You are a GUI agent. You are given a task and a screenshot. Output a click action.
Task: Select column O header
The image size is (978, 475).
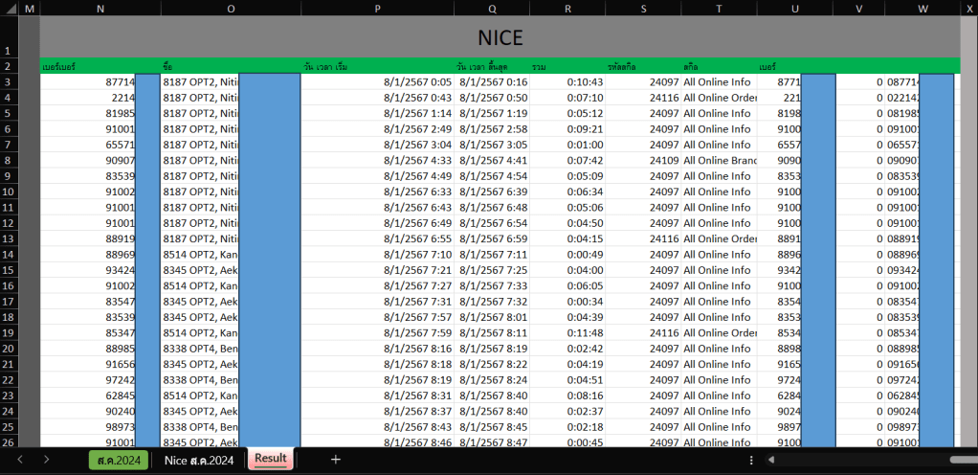231,9
